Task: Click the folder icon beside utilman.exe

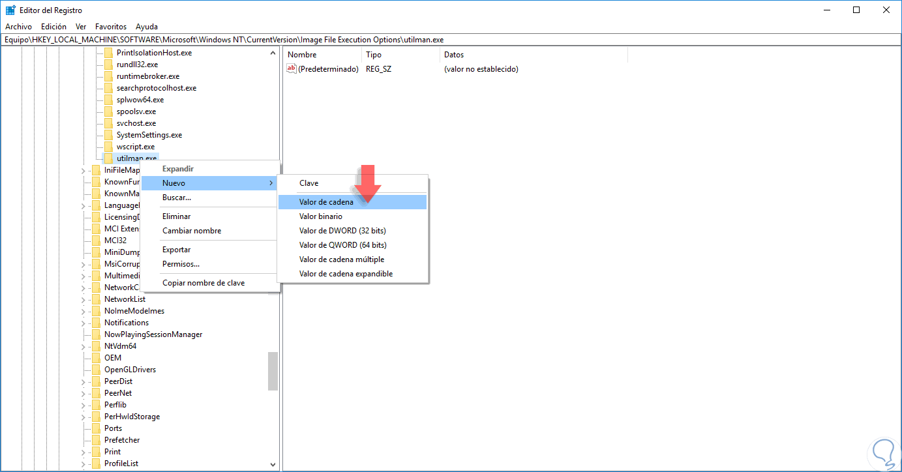Action: pyautogui.click(x=109, y=158)
